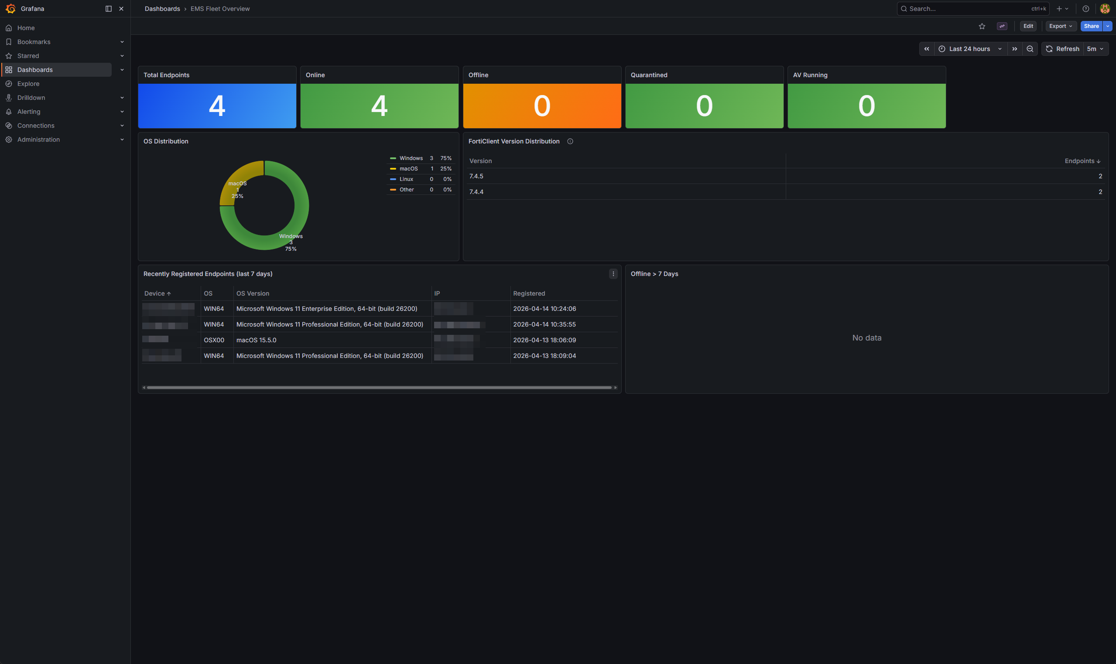
Task: Click the Linux color swatch in legend
Action: pyautogui.click(x=393, y=180)
